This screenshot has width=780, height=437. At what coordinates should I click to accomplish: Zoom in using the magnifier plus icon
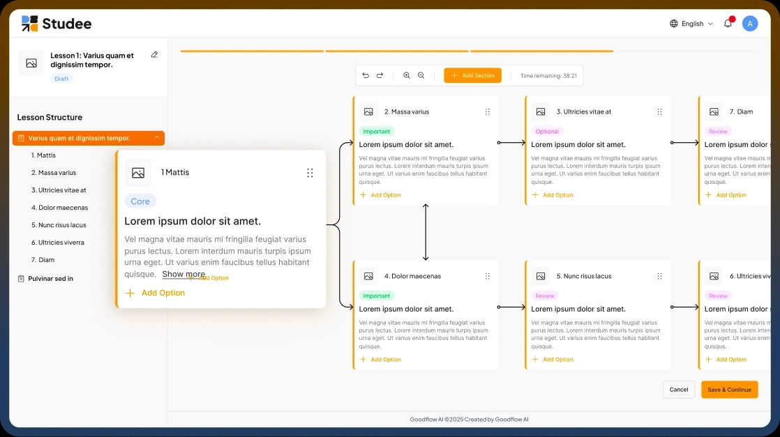pyautogui.click(x=407, y=75)
